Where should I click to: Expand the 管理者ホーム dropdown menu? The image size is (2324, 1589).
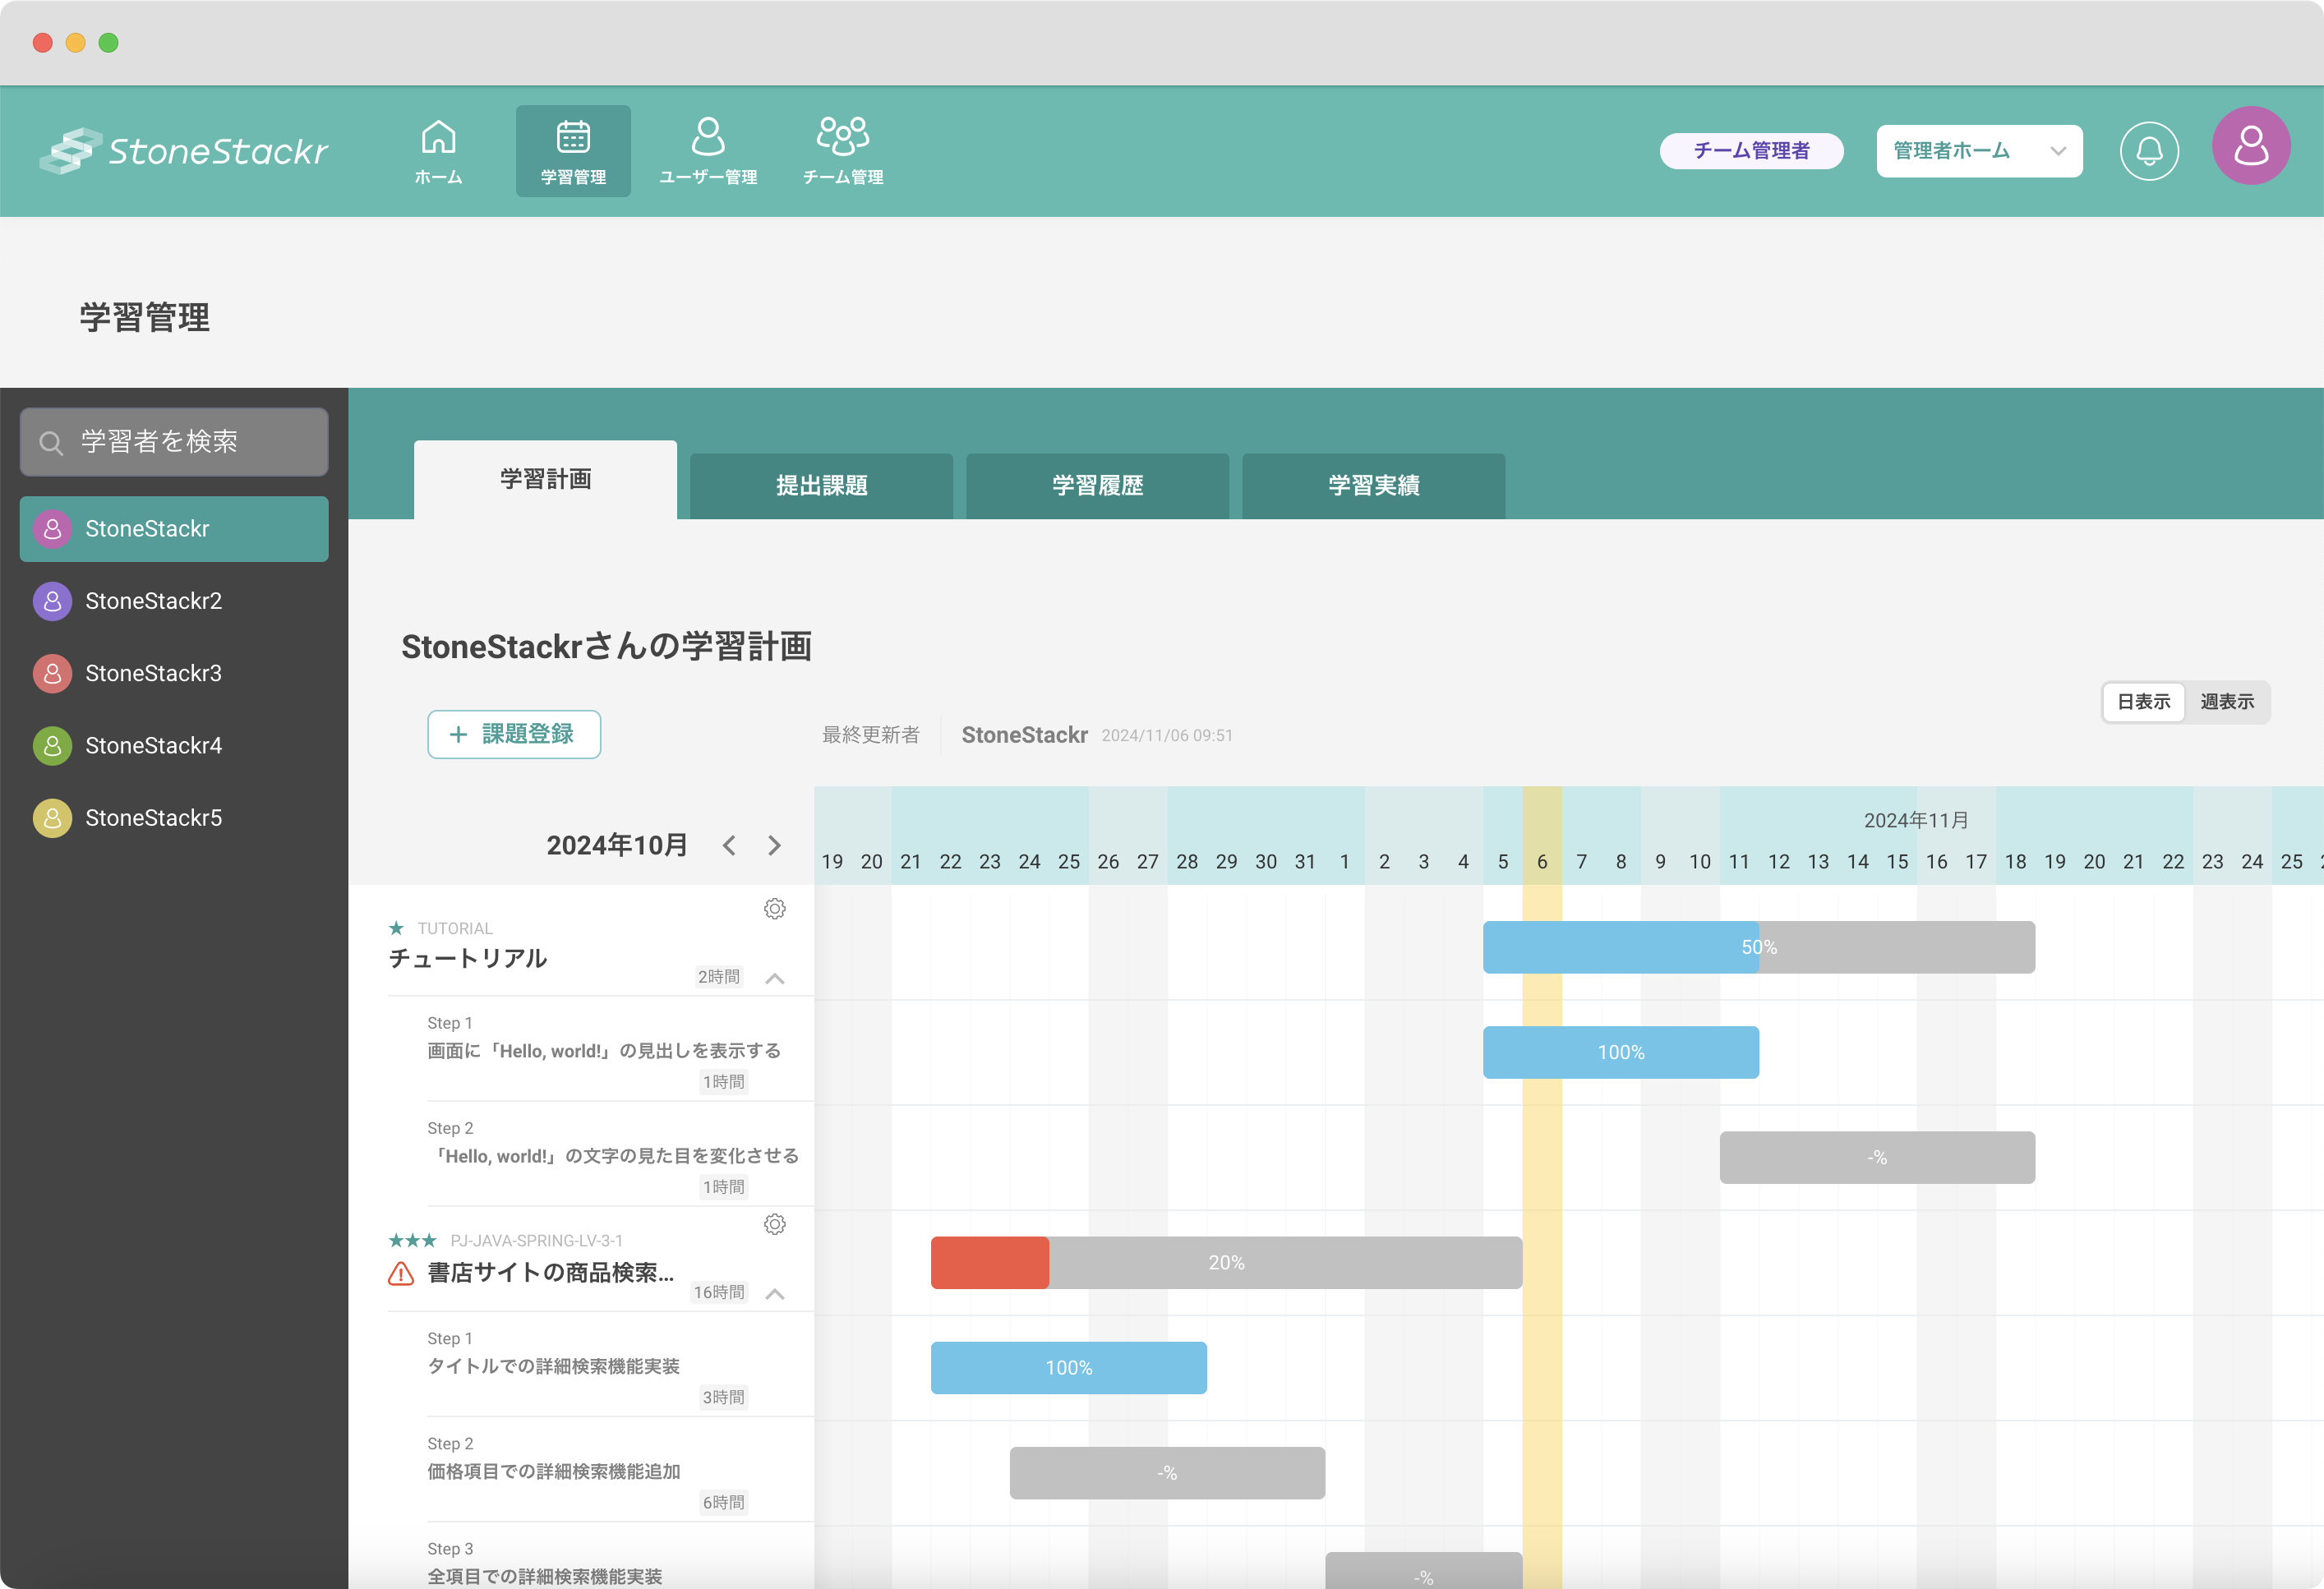pos(2059,150)
